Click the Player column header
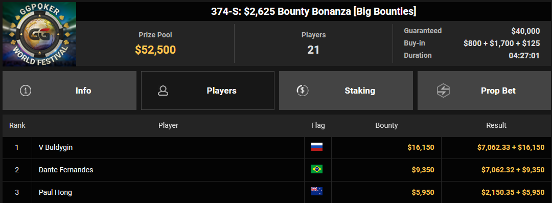 (168, 125)
